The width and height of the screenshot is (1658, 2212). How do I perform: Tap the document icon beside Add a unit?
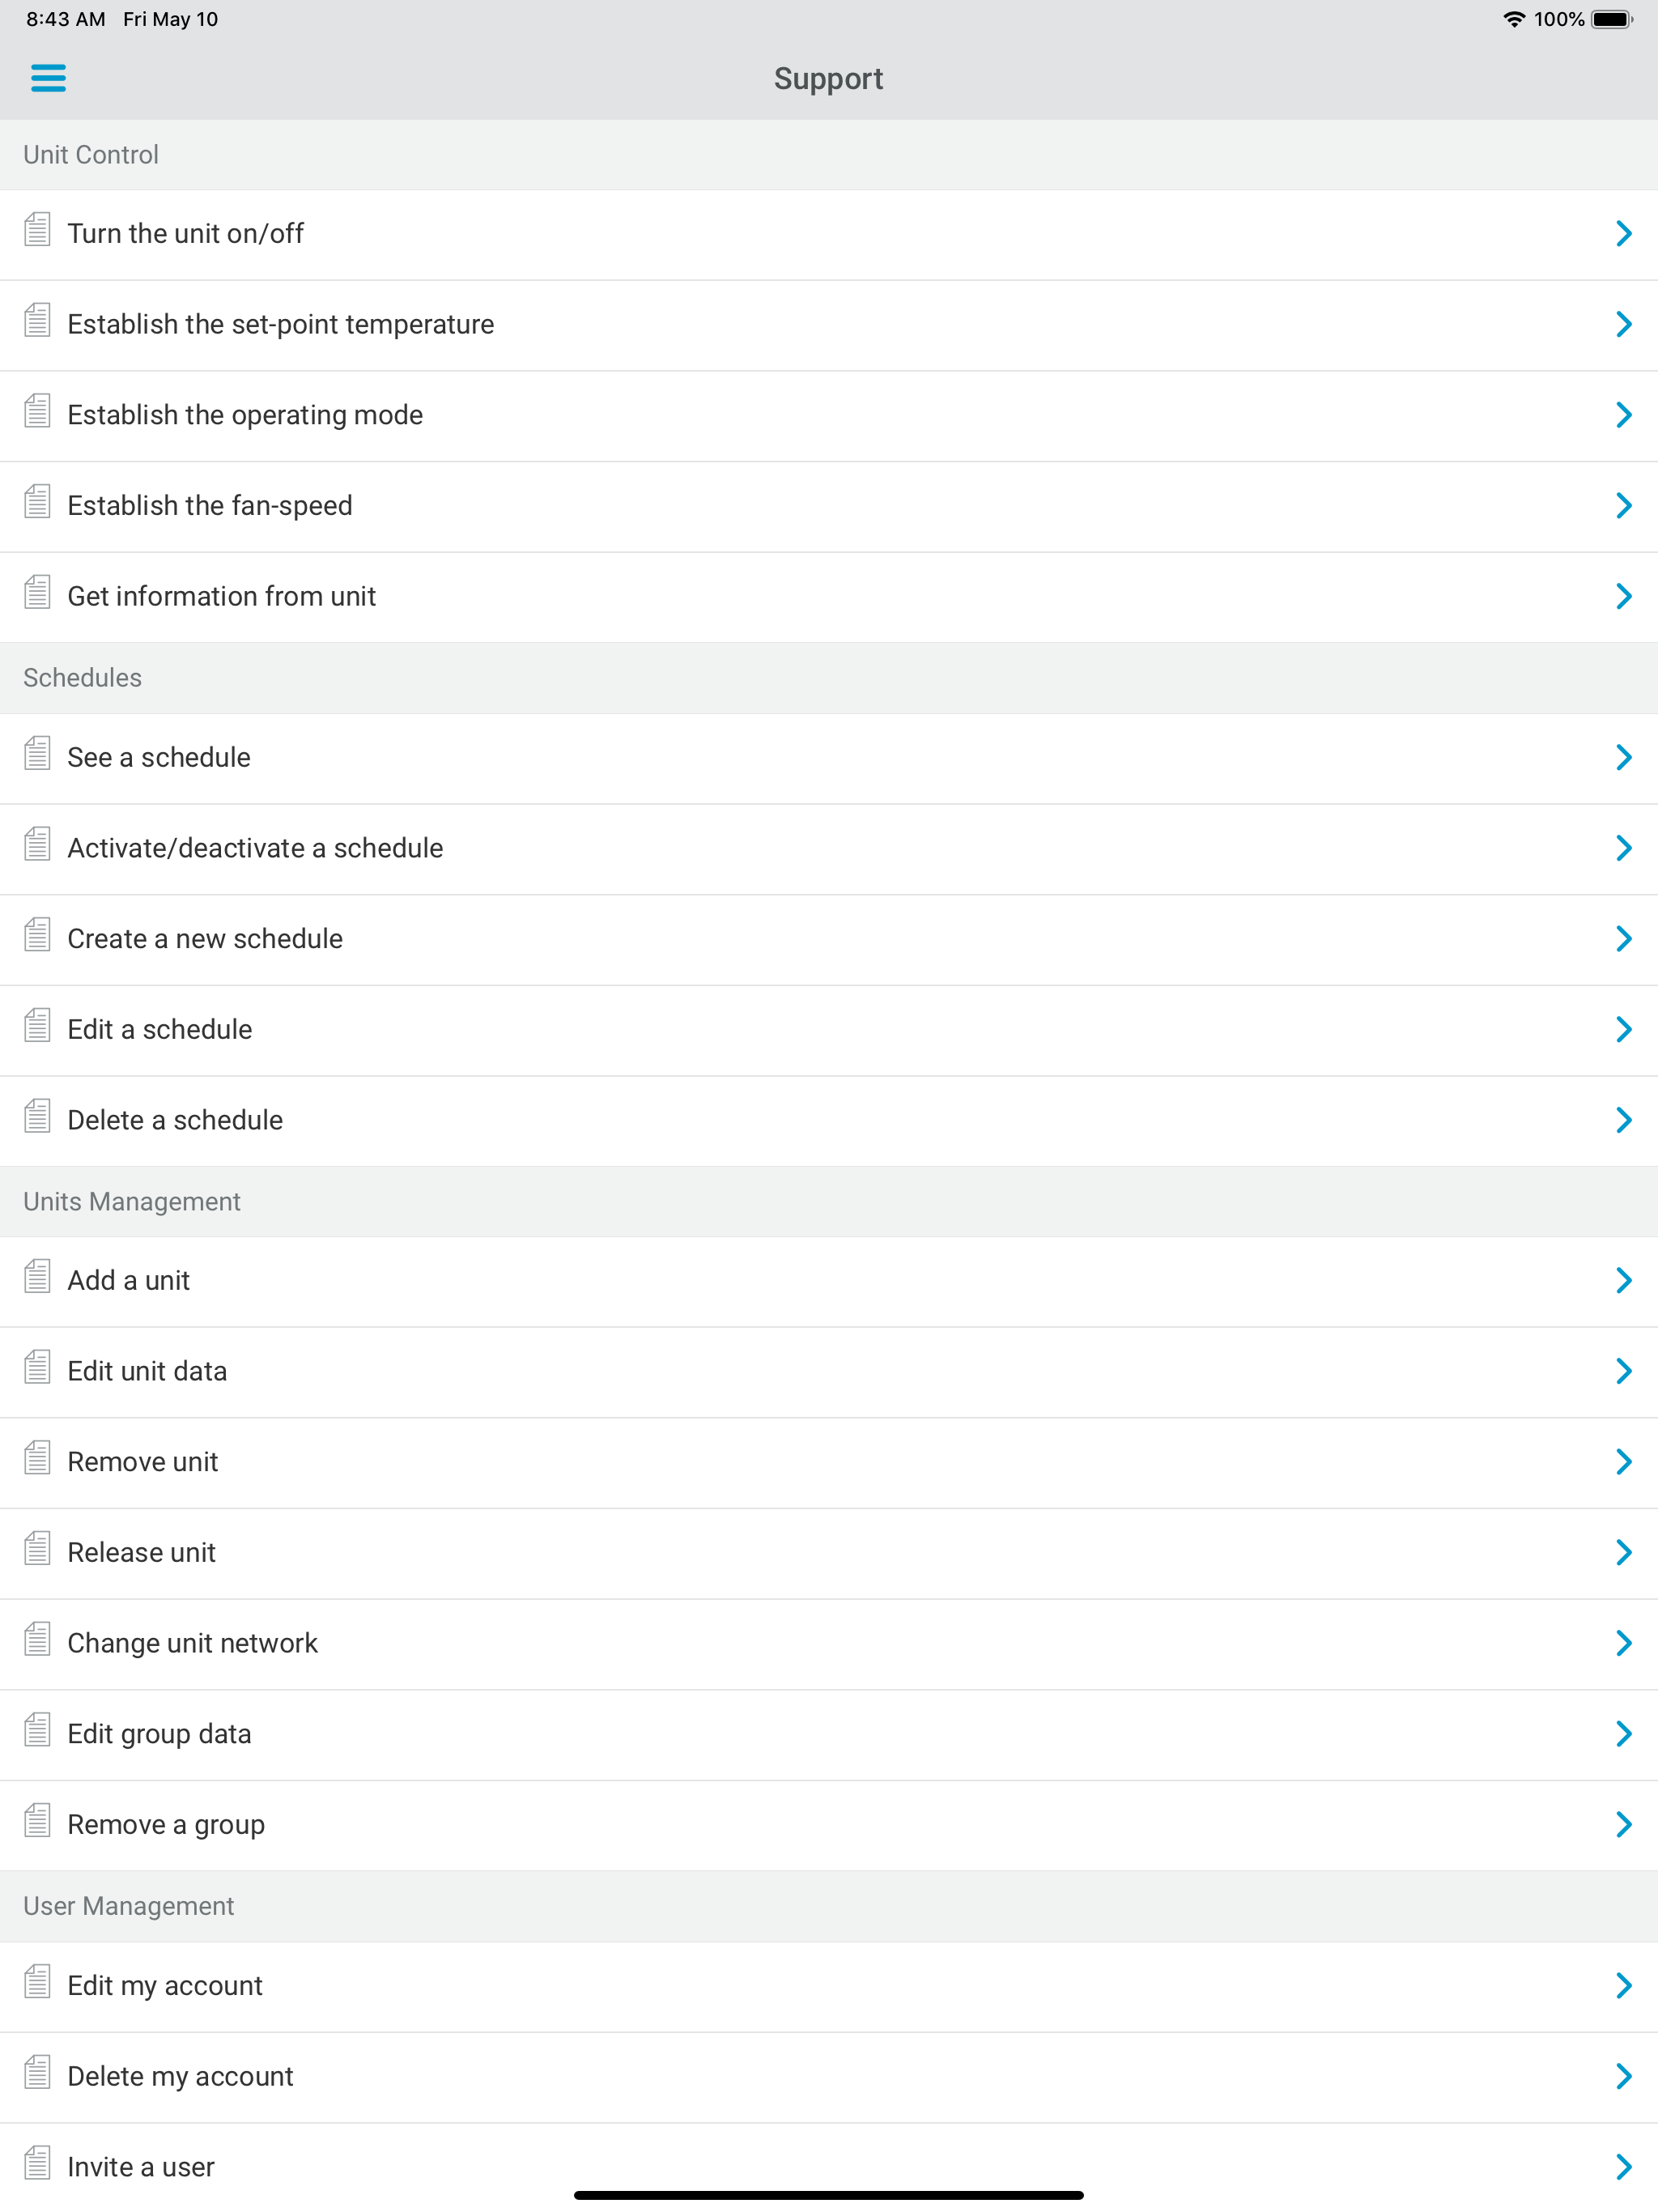pos(37,1276)
